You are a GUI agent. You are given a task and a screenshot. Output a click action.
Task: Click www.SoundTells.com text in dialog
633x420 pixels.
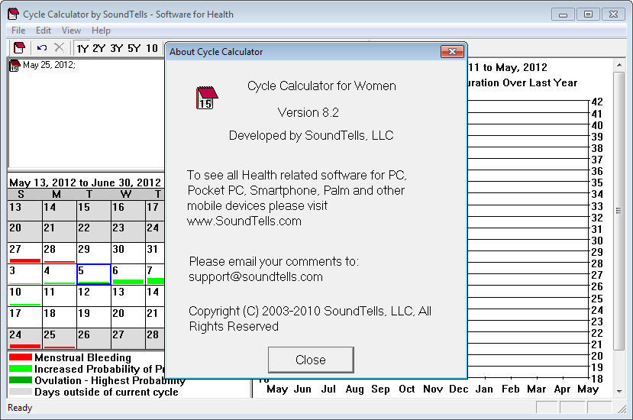(244, 221)
